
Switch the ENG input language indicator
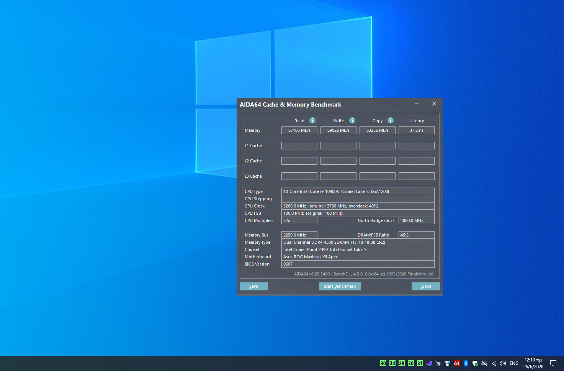pos(514,363)
